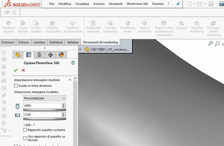This screenshot has width=224, height=146.
Task: Open the PhotoView 360 menu
Action: pos(137,4)
